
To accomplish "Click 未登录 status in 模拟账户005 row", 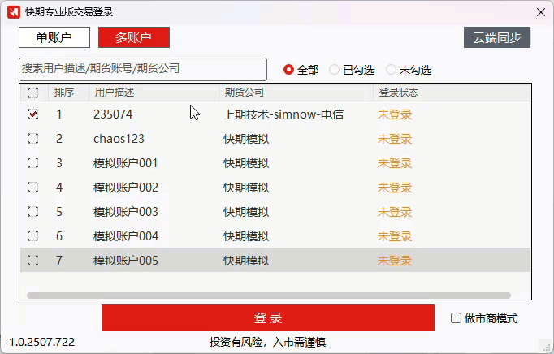I will pos(395,261).
